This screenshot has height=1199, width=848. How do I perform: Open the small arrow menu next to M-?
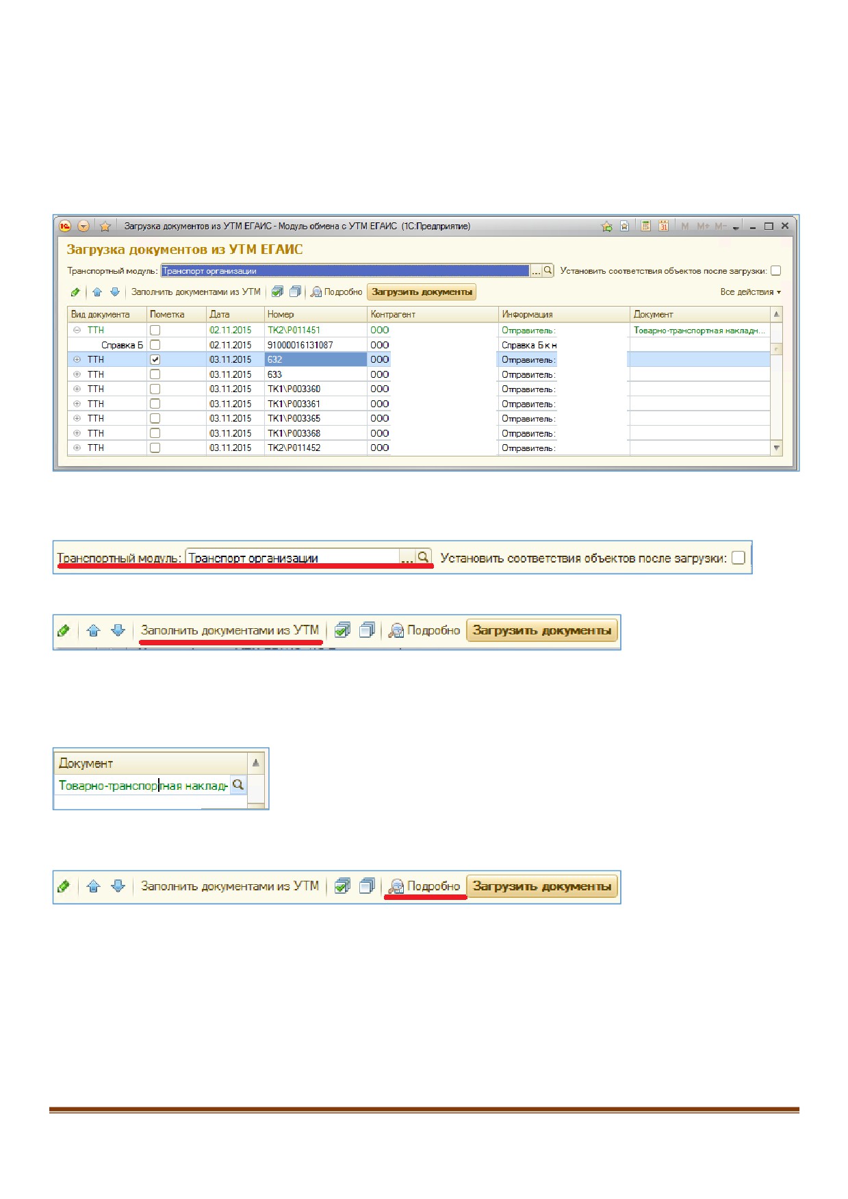point(736,227)
